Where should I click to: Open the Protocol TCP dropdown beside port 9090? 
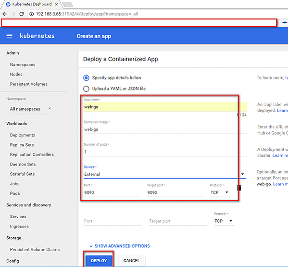coord(220,192)
